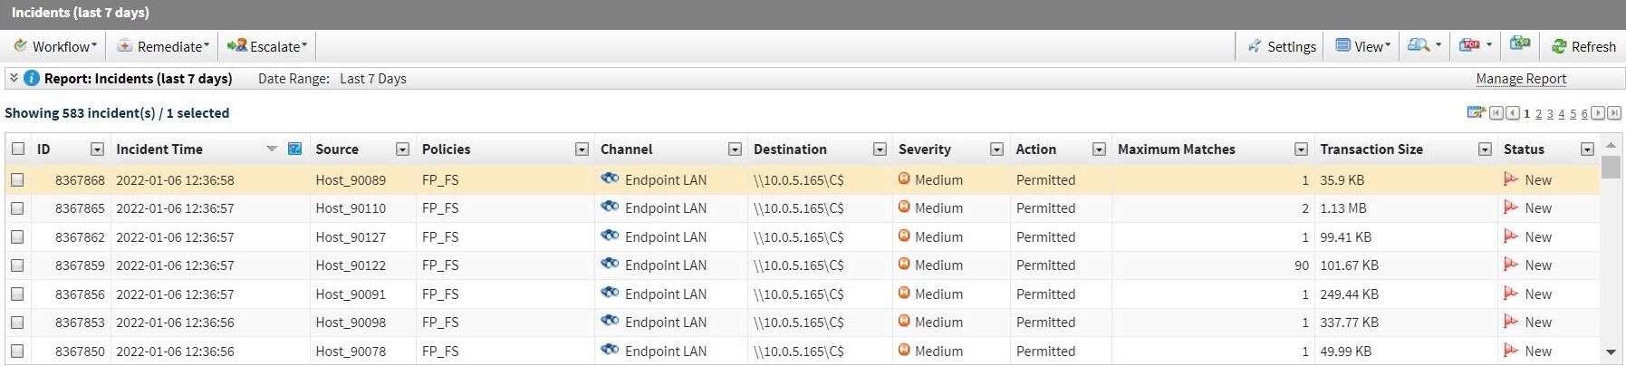Click the table column customization icon
Screen dimensions: 1626x366
[x=1476, y=112]
